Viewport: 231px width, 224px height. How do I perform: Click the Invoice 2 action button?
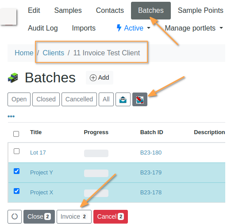click(x=74, y=216)
